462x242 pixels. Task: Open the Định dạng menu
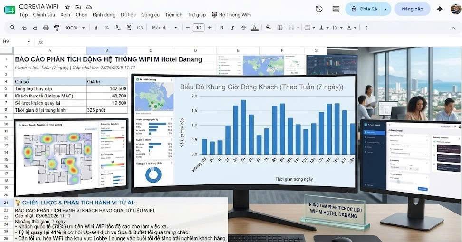coord(104,15)
